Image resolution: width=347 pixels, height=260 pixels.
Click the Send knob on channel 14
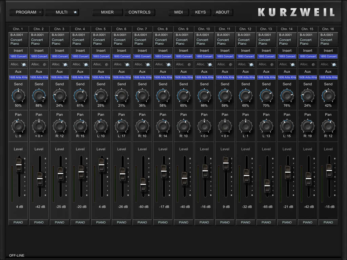click(287, 96)
